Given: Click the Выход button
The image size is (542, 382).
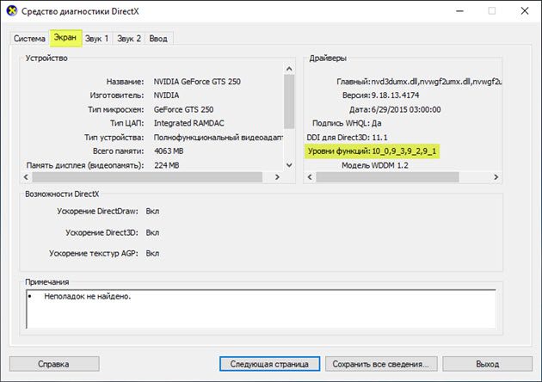Looking at the screenshot, I should [x=488, y=364].
